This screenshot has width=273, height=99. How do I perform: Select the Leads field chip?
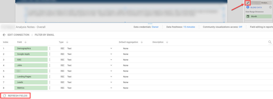pyautogui.click(x=31, y=82)
